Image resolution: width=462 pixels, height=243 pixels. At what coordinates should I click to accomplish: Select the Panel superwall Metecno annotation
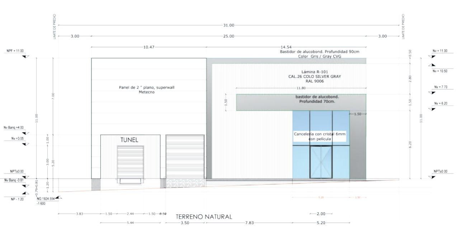coord(146,89)
